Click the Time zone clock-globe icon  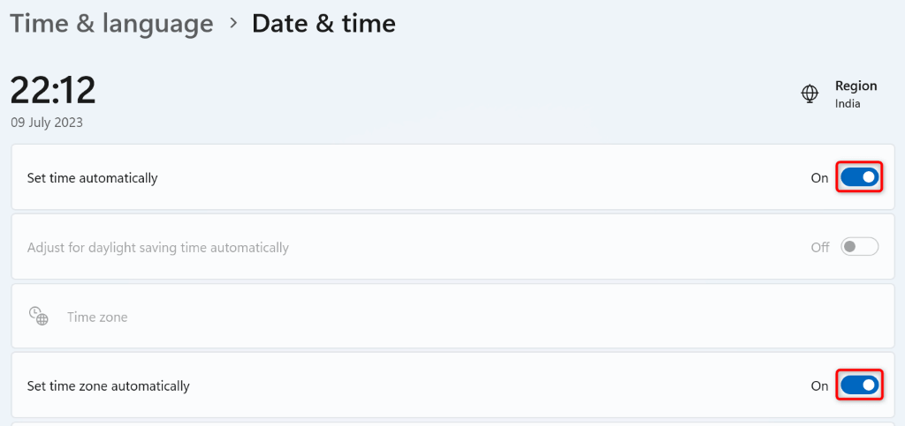click(38, 316)
